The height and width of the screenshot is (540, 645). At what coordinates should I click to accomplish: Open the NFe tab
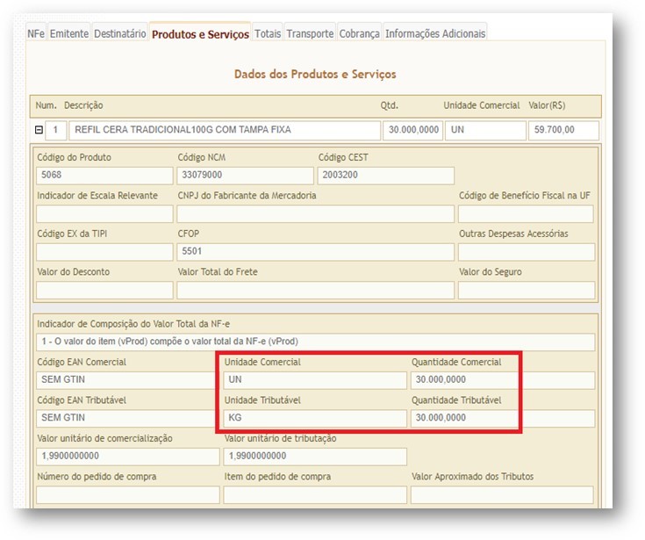(x=36, y=33)
